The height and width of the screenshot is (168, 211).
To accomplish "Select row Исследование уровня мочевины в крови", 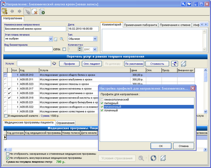I will pyautogui.click(x=51, y=89).
